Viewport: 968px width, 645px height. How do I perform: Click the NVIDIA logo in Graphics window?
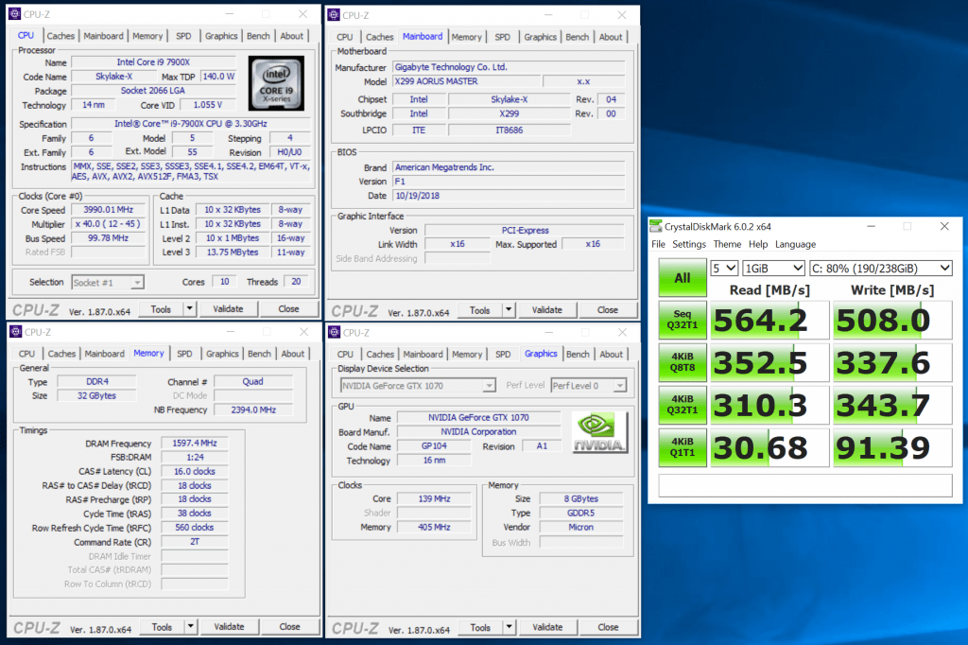click(597, 433)
